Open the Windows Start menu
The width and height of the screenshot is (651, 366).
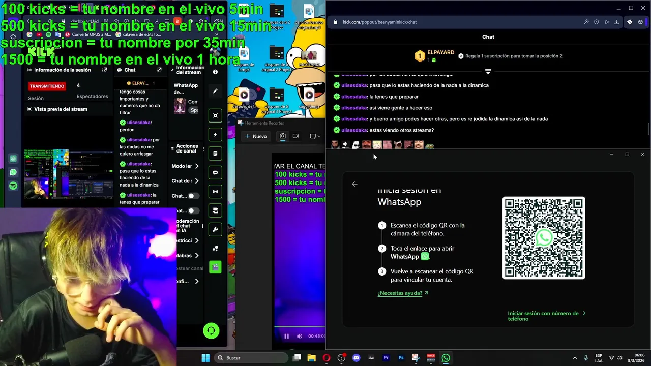205,358
